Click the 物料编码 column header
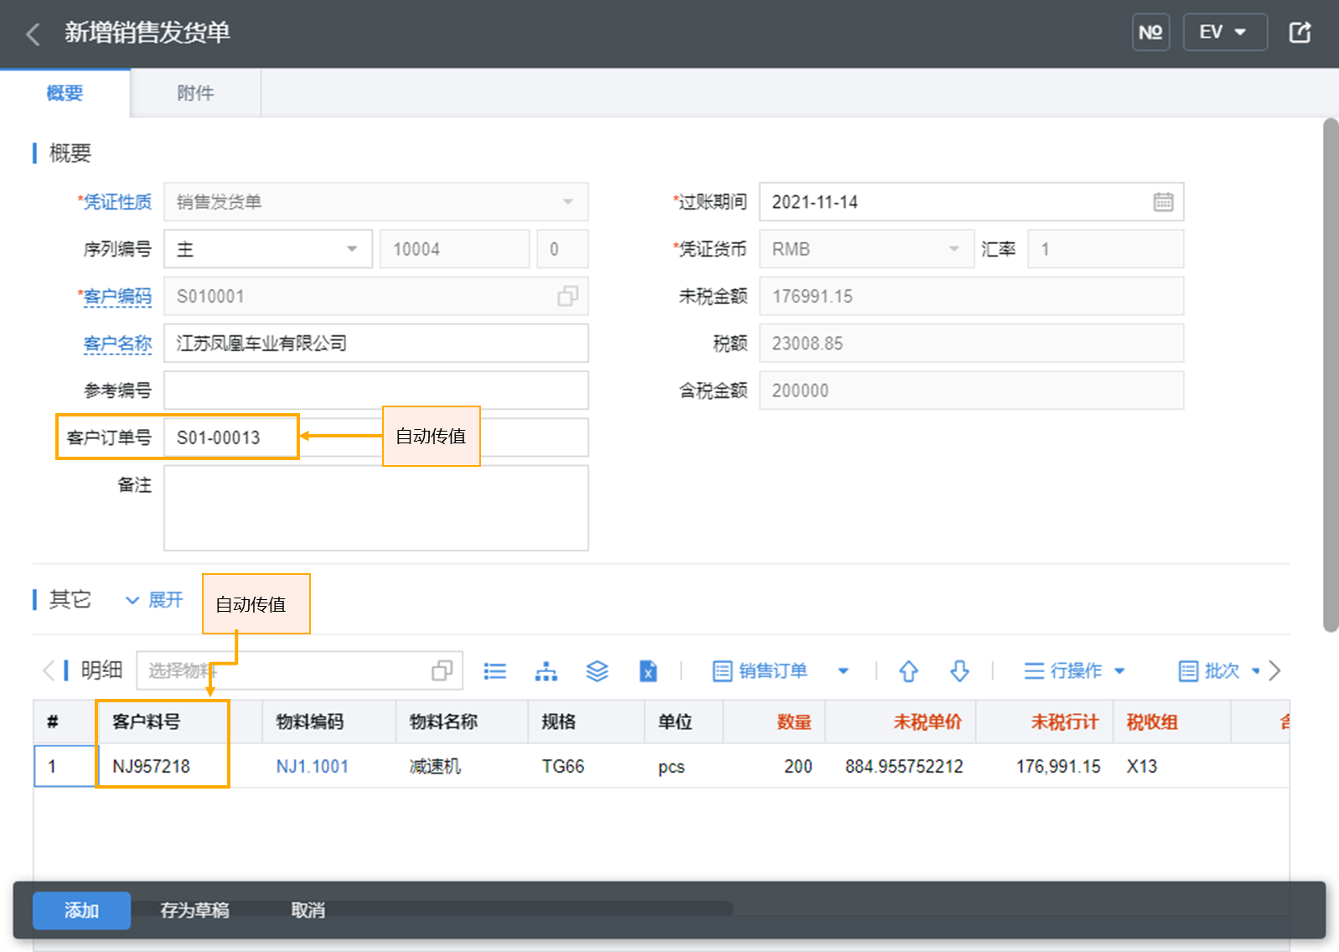Screen dimensions: 1339x952 (328, 722)
